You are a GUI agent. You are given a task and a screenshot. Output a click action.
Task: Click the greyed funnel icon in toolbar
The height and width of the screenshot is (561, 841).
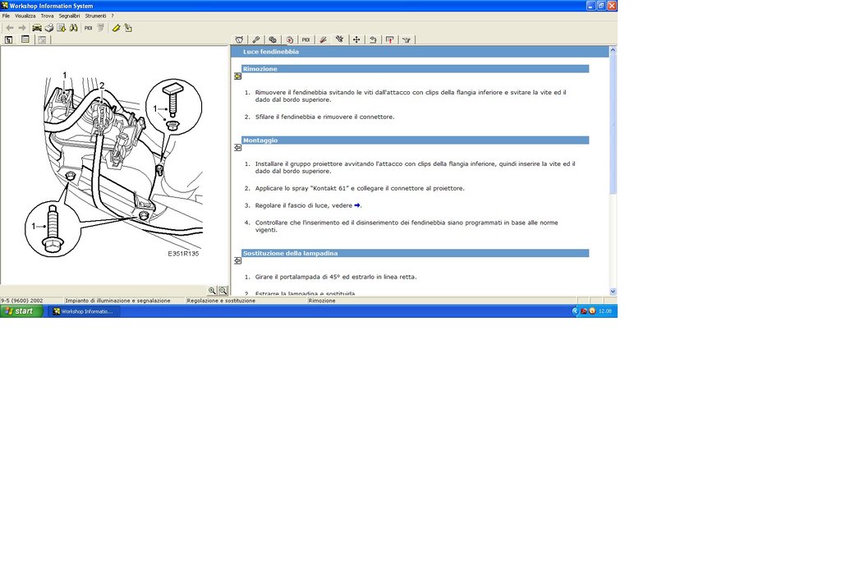100,28
